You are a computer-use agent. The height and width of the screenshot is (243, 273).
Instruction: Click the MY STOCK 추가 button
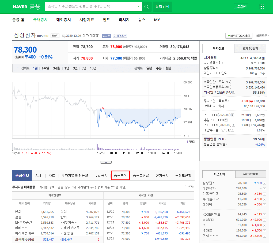pos(239,36)
